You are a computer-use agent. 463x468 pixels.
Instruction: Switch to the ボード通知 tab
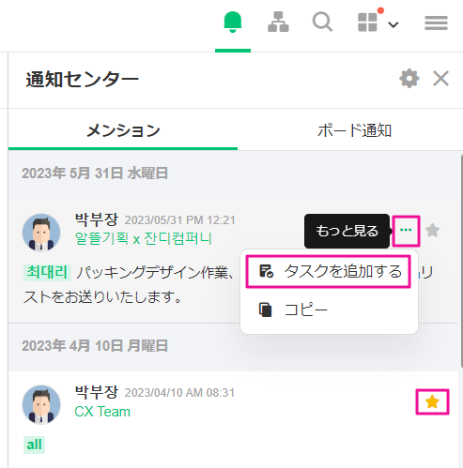click(355, 130)
